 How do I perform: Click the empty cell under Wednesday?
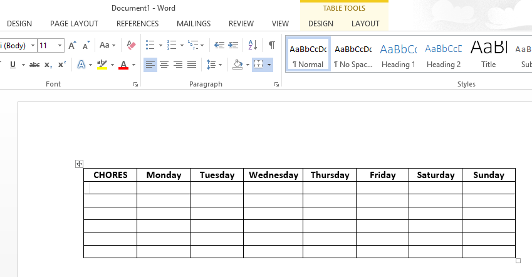(x=273, y=188)
